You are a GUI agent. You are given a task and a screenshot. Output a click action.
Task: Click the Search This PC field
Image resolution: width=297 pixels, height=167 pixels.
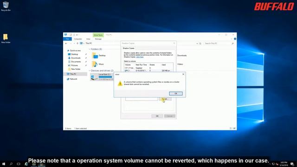point(219,44)
